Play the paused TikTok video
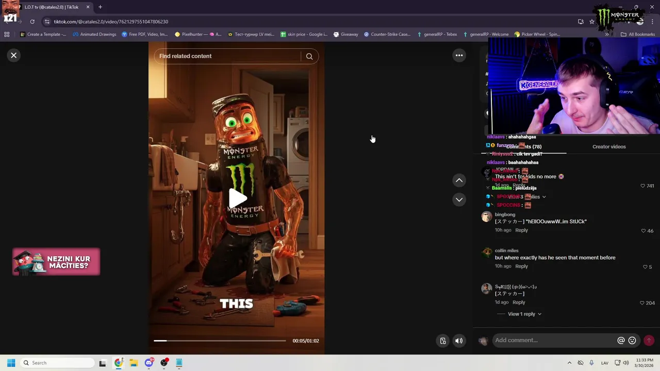The width and height of the screenshot is (660, 371). pyautogui.click(x=237, y=198)
